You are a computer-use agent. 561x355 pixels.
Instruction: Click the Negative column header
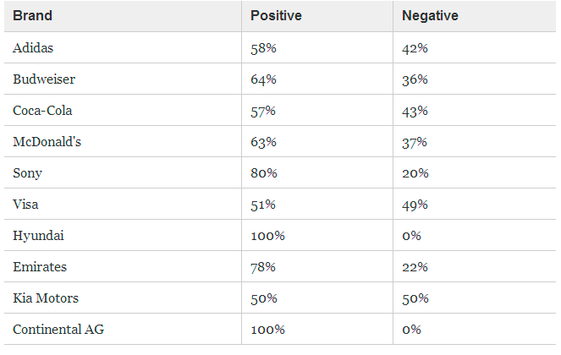(x=430, y=16)
